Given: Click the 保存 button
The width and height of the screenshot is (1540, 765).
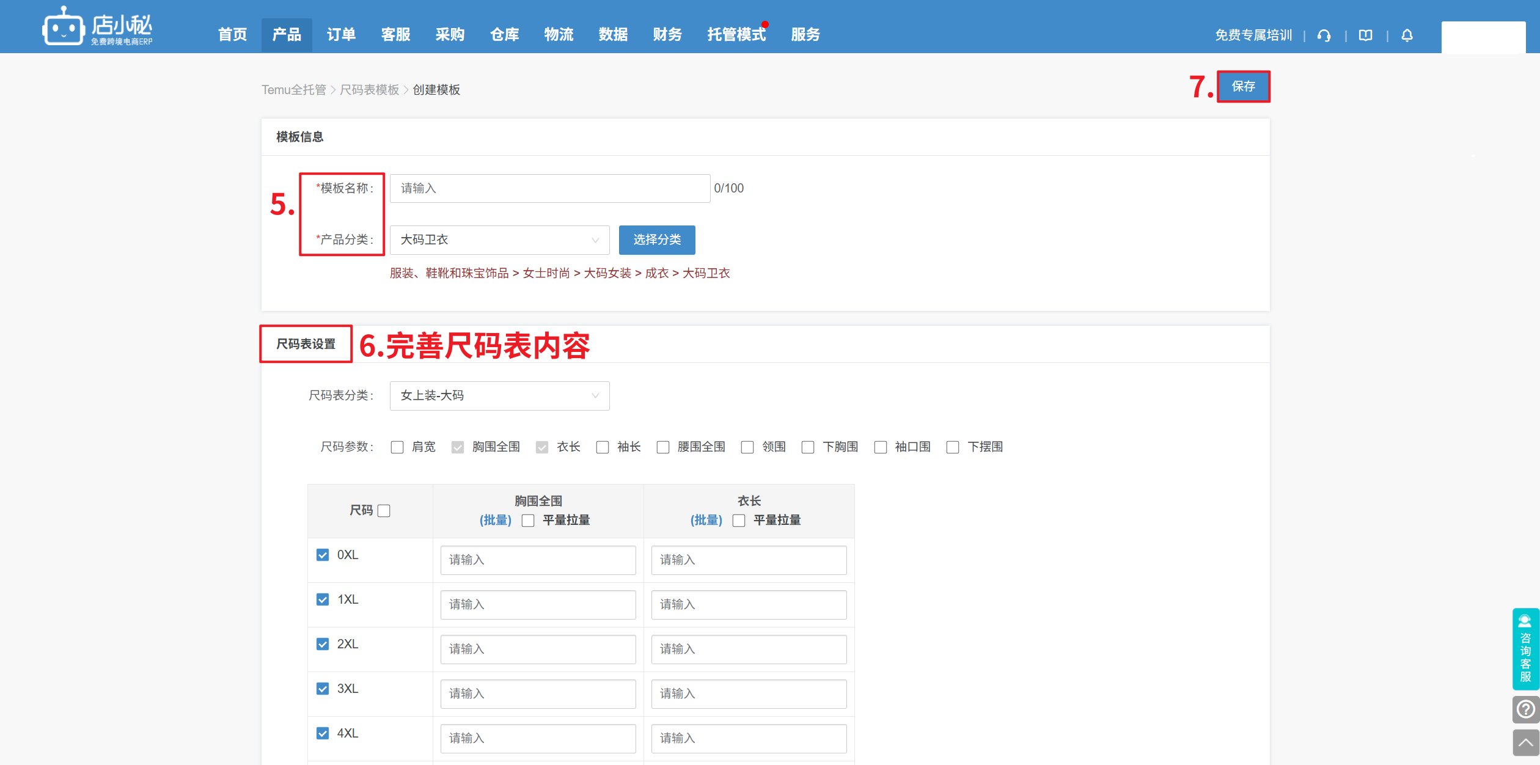Looking at the screenshot, I should click(1243, 87).
